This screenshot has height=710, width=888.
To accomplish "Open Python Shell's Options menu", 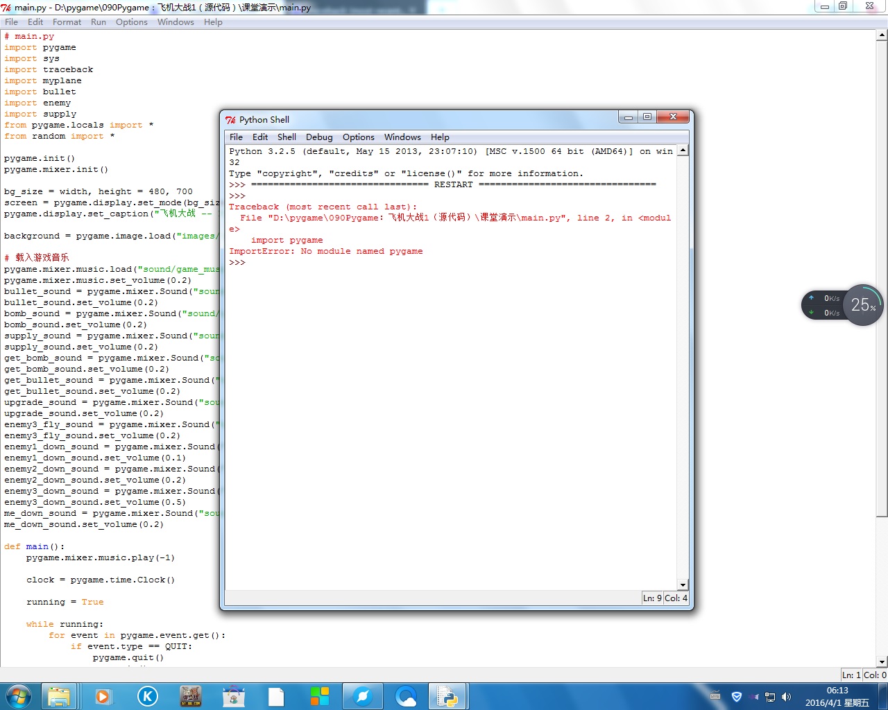I will point(358,137).
